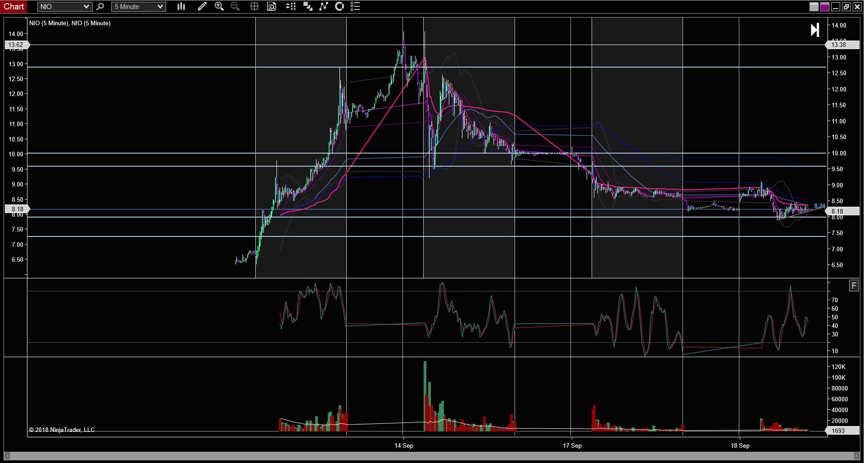The width and height of the screenshot is (864, 463).
Task: Open the strategies circular icon
Action: tap(340, 6)
